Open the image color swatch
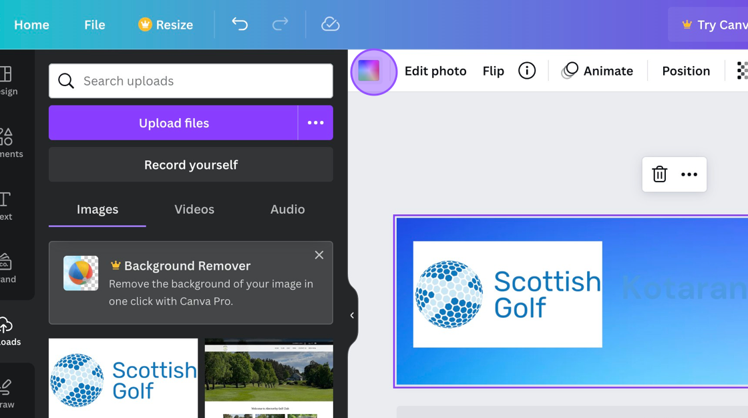The height and width of the screenshot is (418, 748). click(369, 71)
